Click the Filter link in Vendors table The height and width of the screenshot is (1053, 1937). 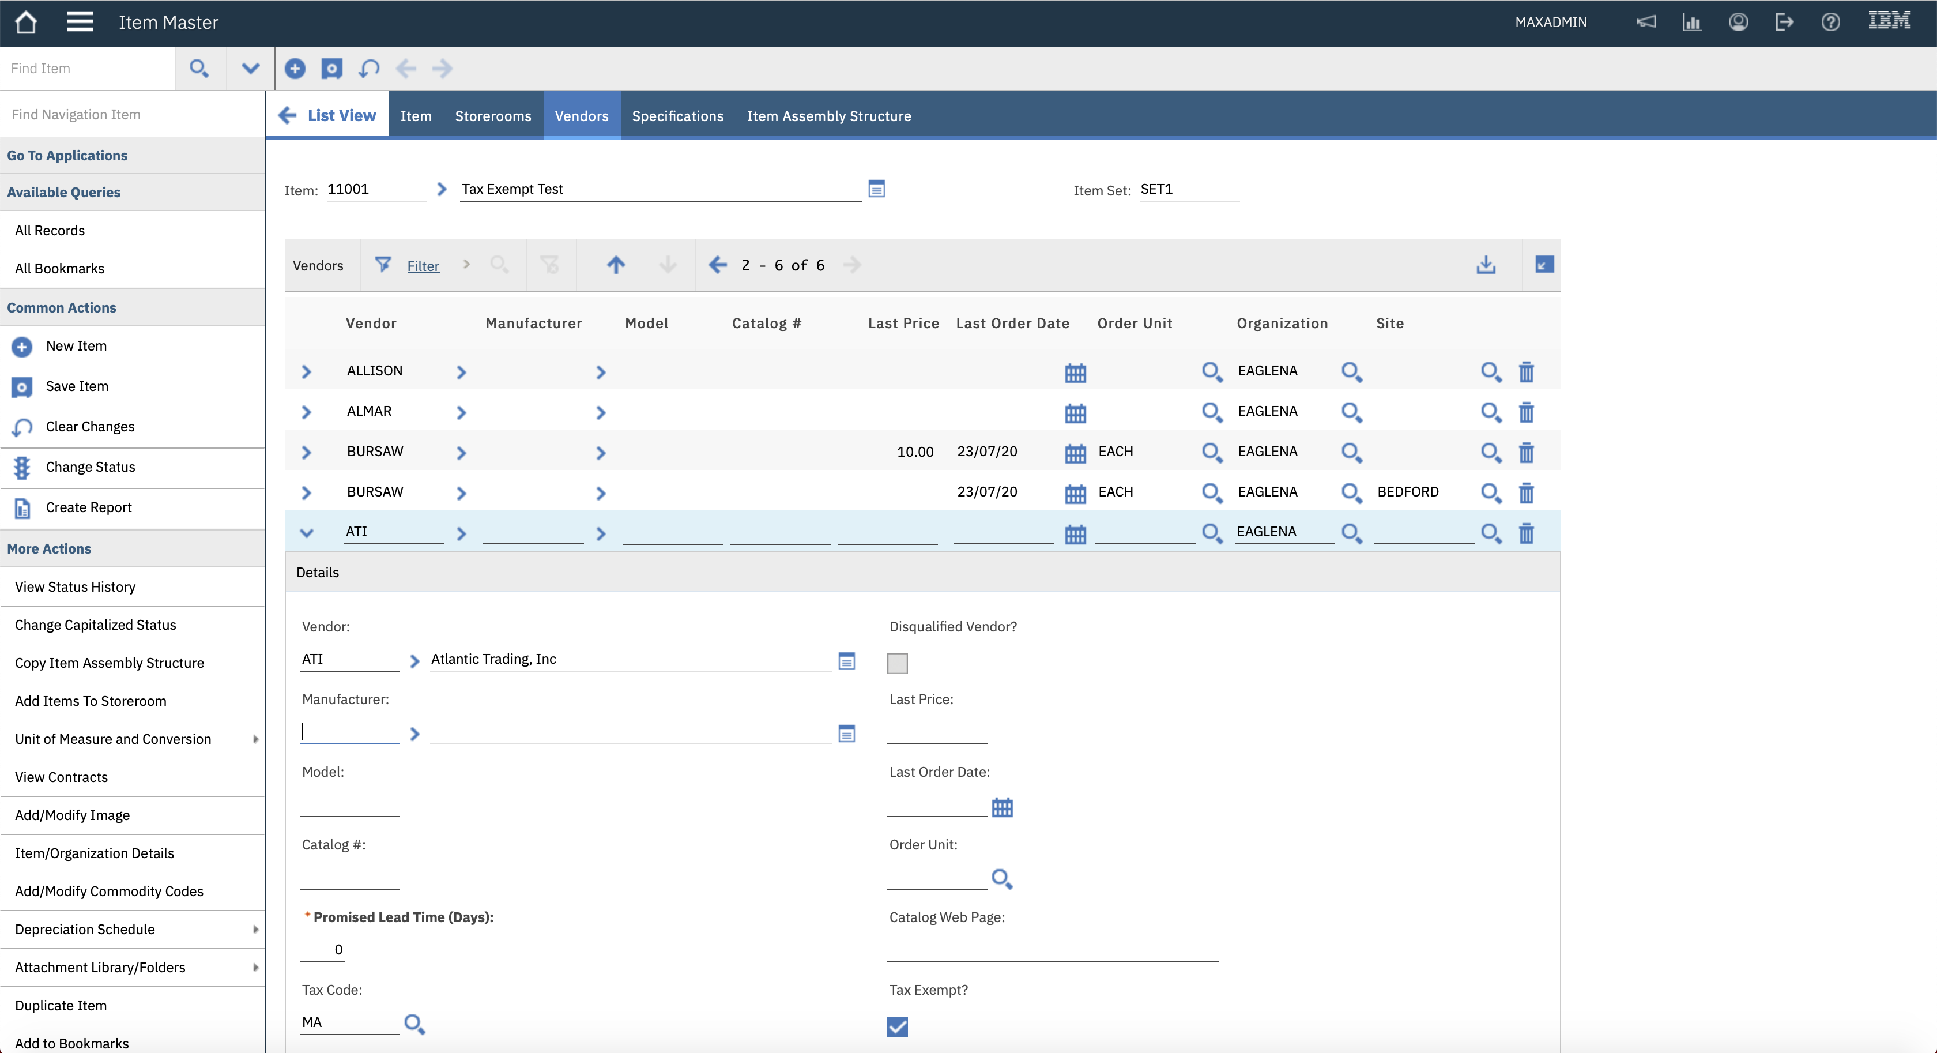coord(423,265)
